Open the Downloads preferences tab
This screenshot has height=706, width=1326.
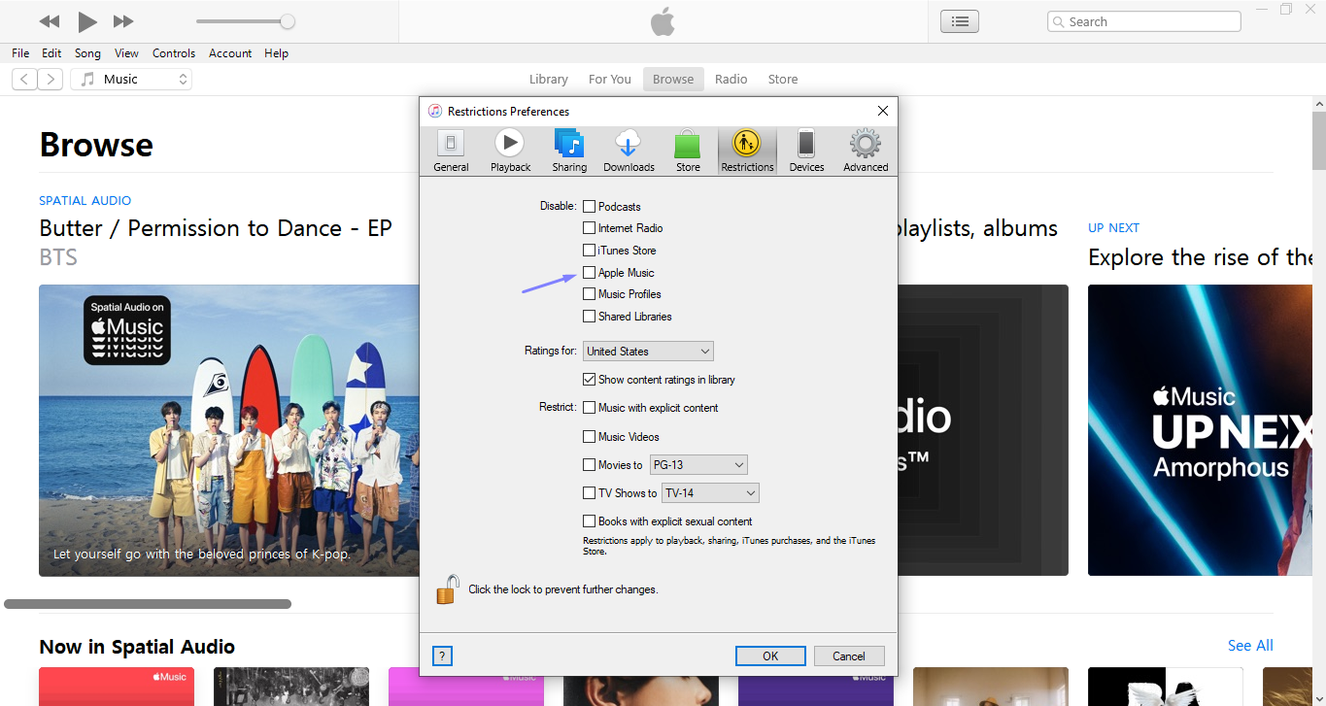pos(629,151)
